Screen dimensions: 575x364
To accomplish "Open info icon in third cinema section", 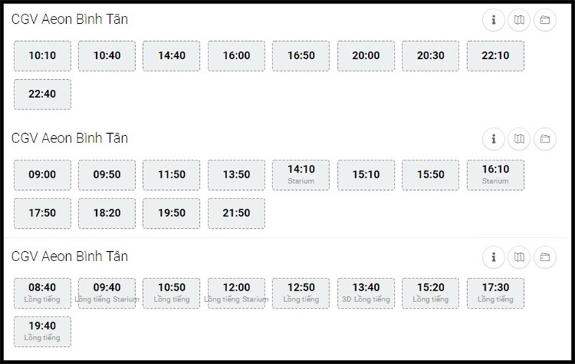I will (x=493, y=258).
